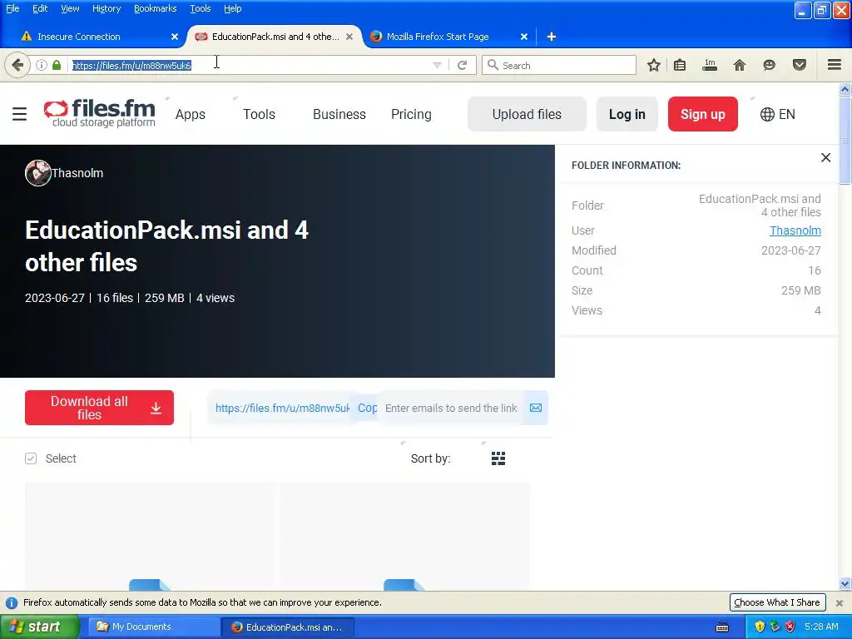Open the Apps navigation item
The image size is (852, 639).
(x=191, y=114)
